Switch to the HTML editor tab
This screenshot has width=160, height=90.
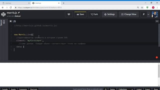(1, 23)
